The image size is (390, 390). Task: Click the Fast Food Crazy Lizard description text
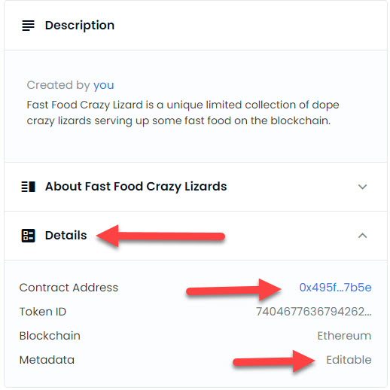183,113
